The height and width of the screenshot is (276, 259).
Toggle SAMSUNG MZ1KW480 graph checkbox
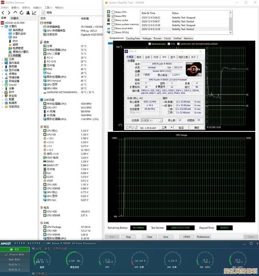click(178, 44)
